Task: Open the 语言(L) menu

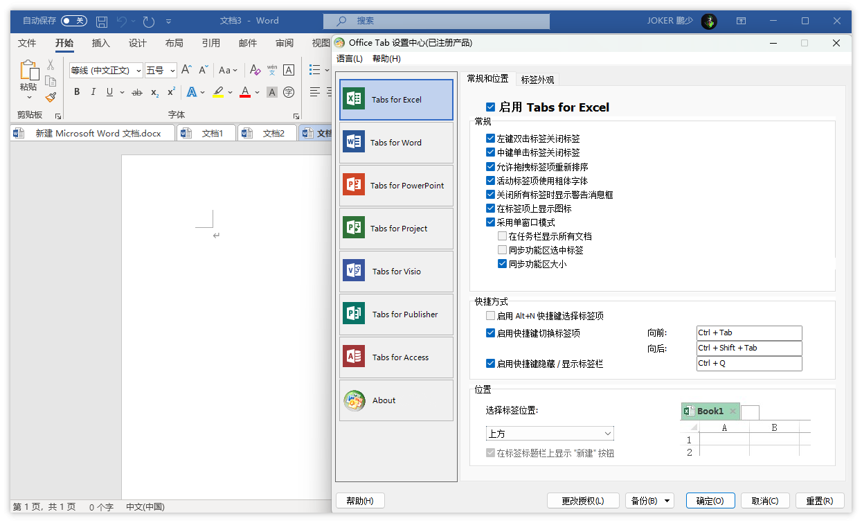Action: click(x=350, y=59)
